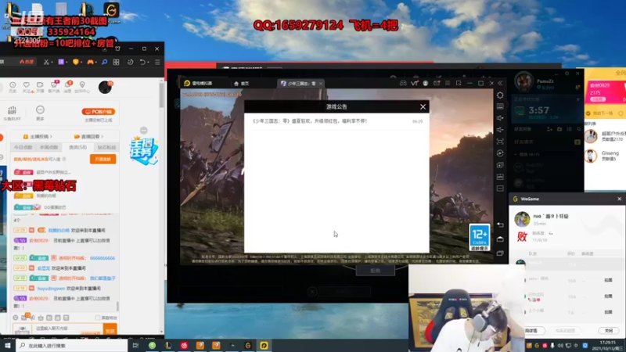Toggle fullscreen icon in emulator sidebar
The height and width of the screenshot is (352, 626).
coord(500,142)
